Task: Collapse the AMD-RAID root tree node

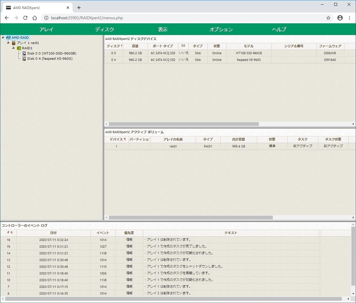Action: pos(3,38)
